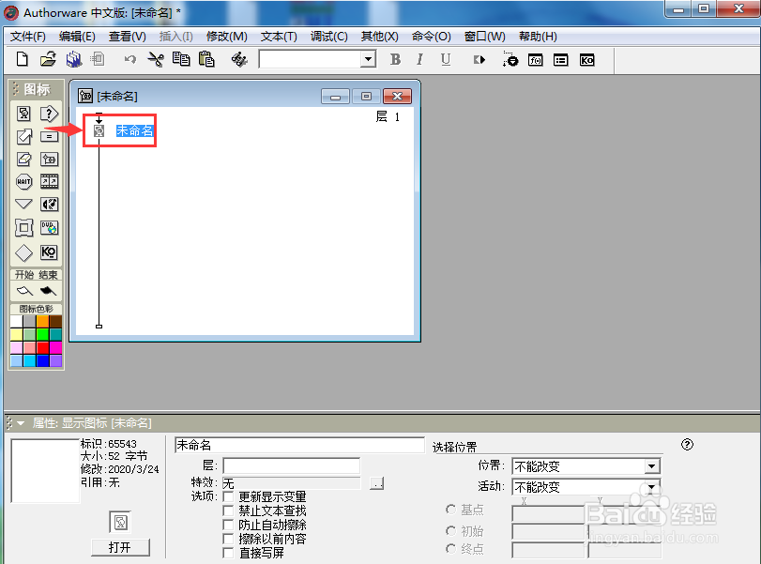Open the 调试(C) menu
761x564 pixels.
[329, 37]
